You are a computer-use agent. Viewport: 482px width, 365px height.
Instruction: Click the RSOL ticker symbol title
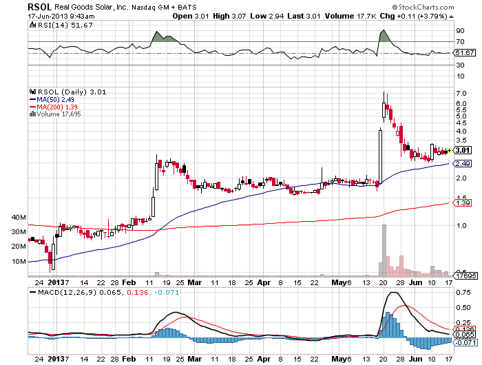[x=39, y=7]
